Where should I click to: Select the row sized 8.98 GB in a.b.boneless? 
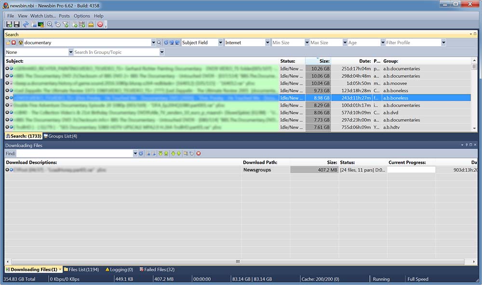tap(238, 98)
